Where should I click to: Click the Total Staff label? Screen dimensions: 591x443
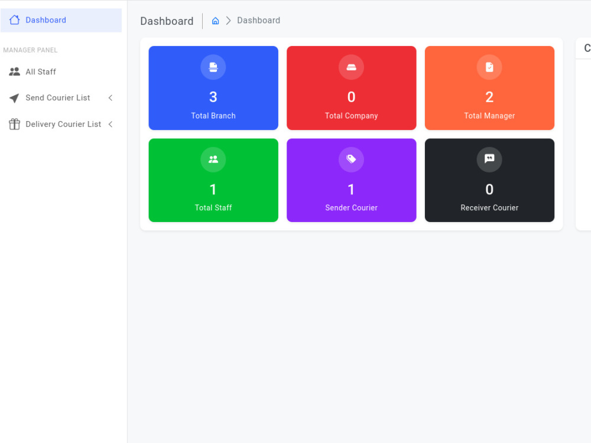tap(213, 207)
